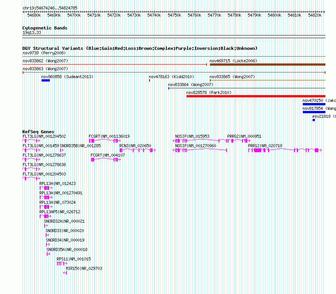Open the PRR12|NM_020719 gene label

pos(265,146)
